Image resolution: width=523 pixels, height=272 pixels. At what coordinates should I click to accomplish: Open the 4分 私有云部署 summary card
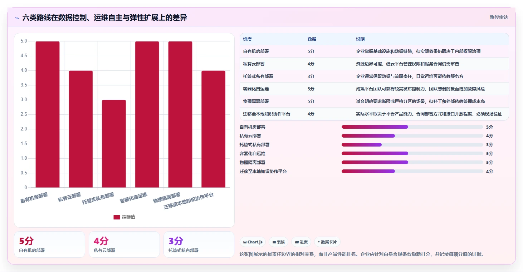coord(124,244)
